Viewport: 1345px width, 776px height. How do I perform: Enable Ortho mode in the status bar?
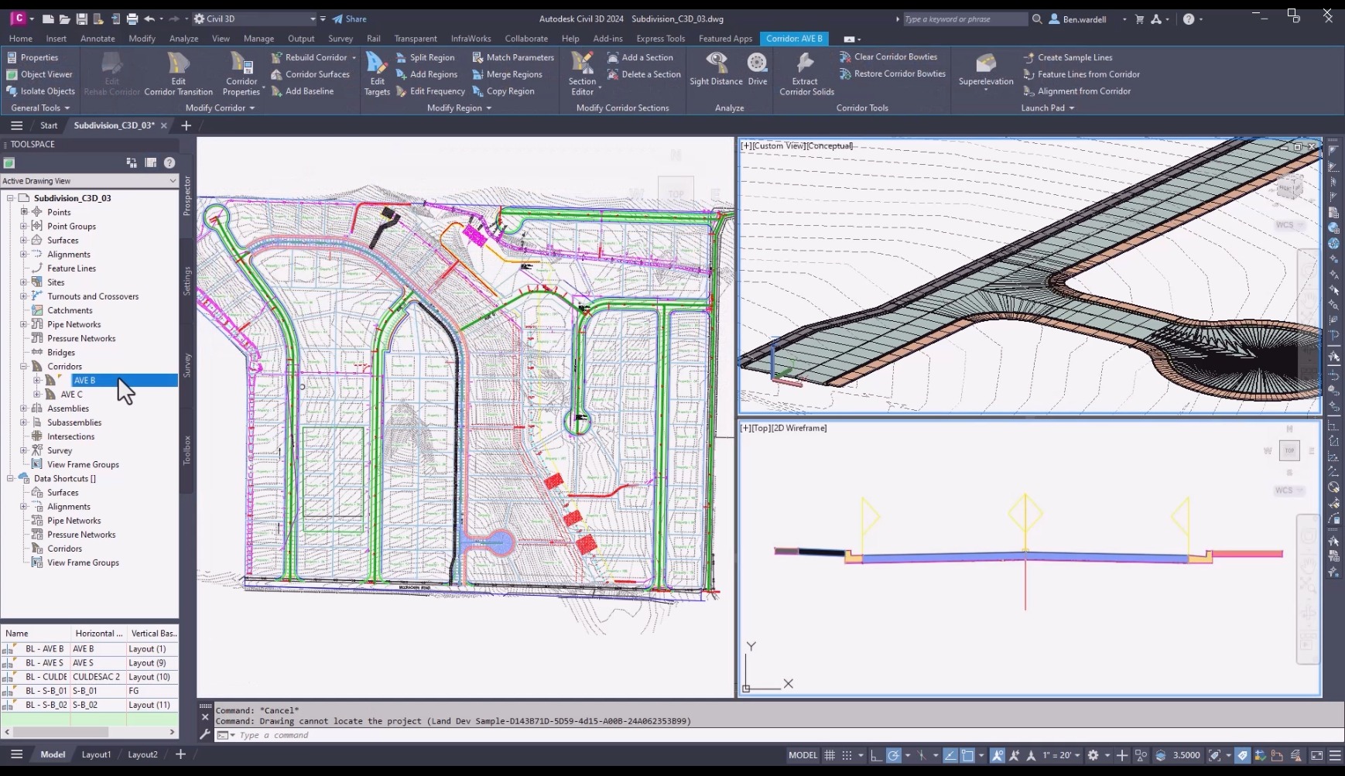click(x=875, y=754)
